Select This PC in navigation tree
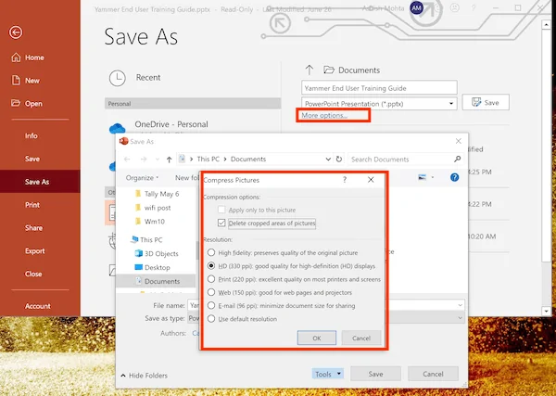This screenshot has width=556, height=396. pos(146,239)
